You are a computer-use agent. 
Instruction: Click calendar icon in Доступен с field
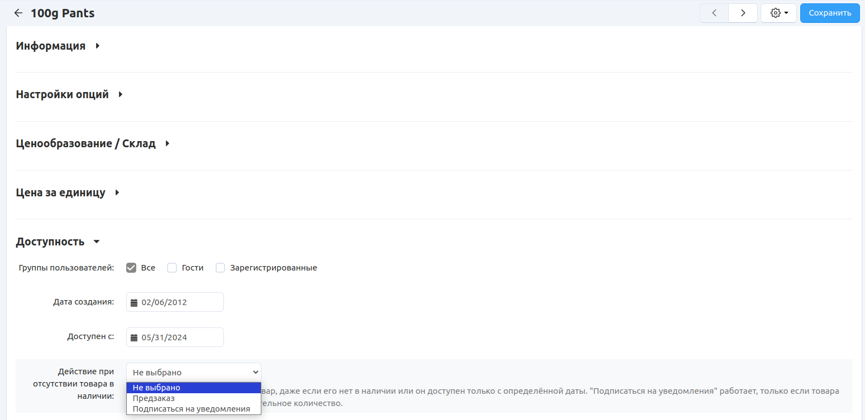134,338
